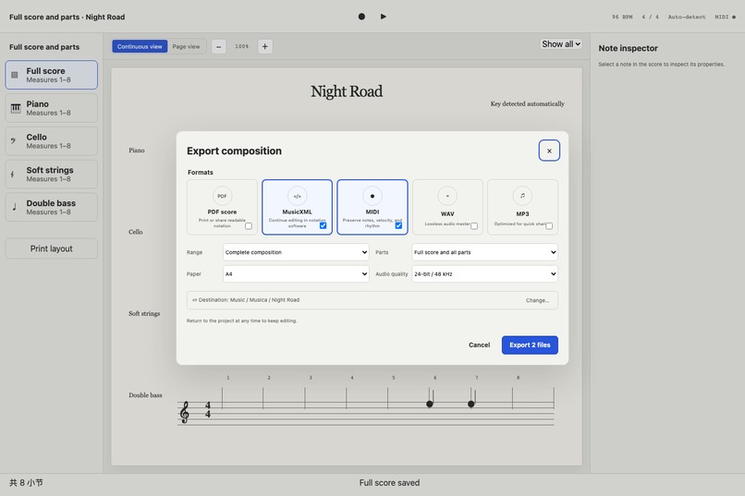Start recording with the record dot button
The image size is (745, 496).
[361, 17]
